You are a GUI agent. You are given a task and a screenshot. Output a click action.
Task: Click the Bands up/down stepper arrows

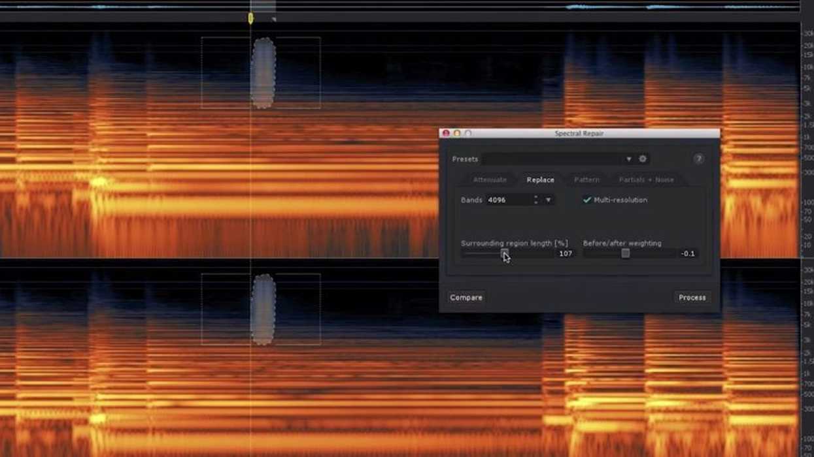point(536,200)
